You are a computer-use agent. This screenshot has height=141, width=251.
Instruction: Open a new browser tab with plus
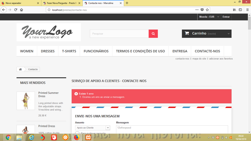(127, 3)
